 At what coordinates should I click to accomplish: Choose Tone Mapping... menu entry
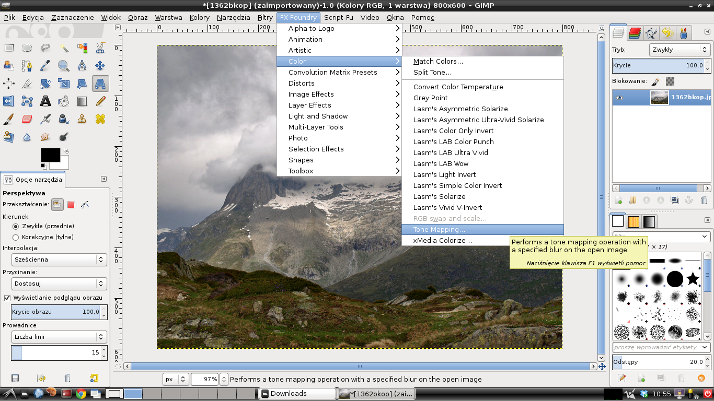(x=482, y=229)
